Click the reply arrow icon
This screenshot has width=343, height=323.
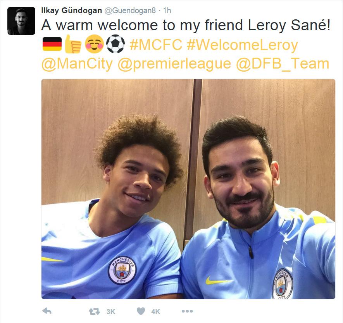[x=47, y=311]
